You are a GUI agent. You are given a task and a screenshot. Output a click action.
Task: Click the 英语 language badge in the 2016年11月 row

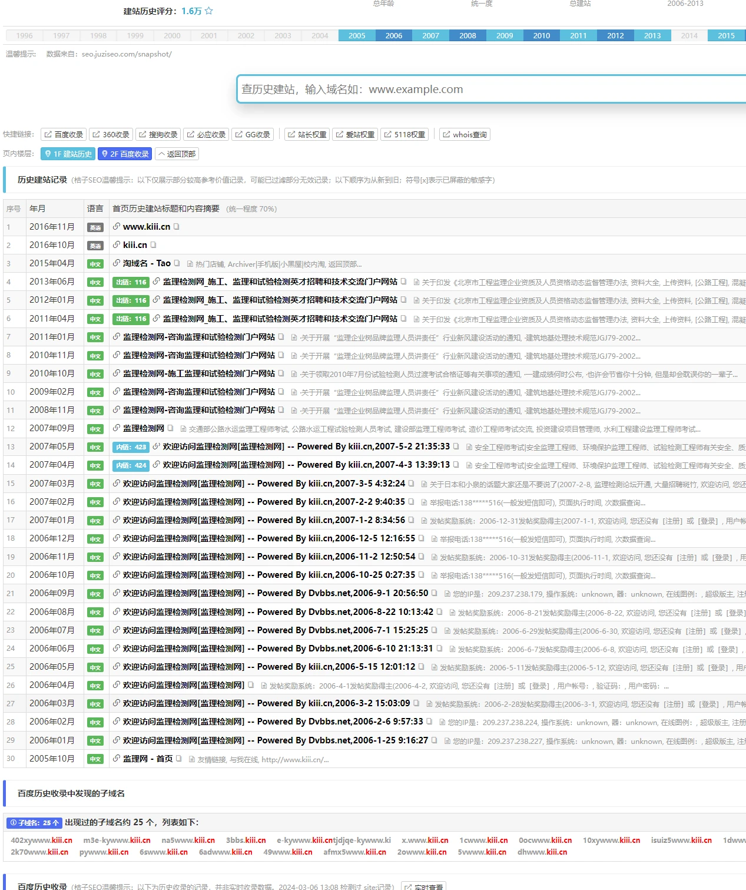(95, 227)
